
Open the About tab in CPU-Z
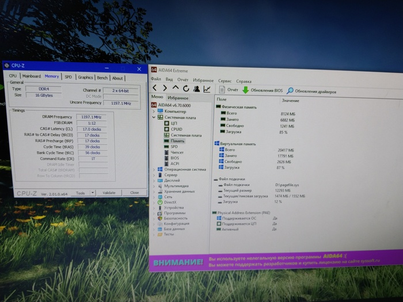(117, 78)
